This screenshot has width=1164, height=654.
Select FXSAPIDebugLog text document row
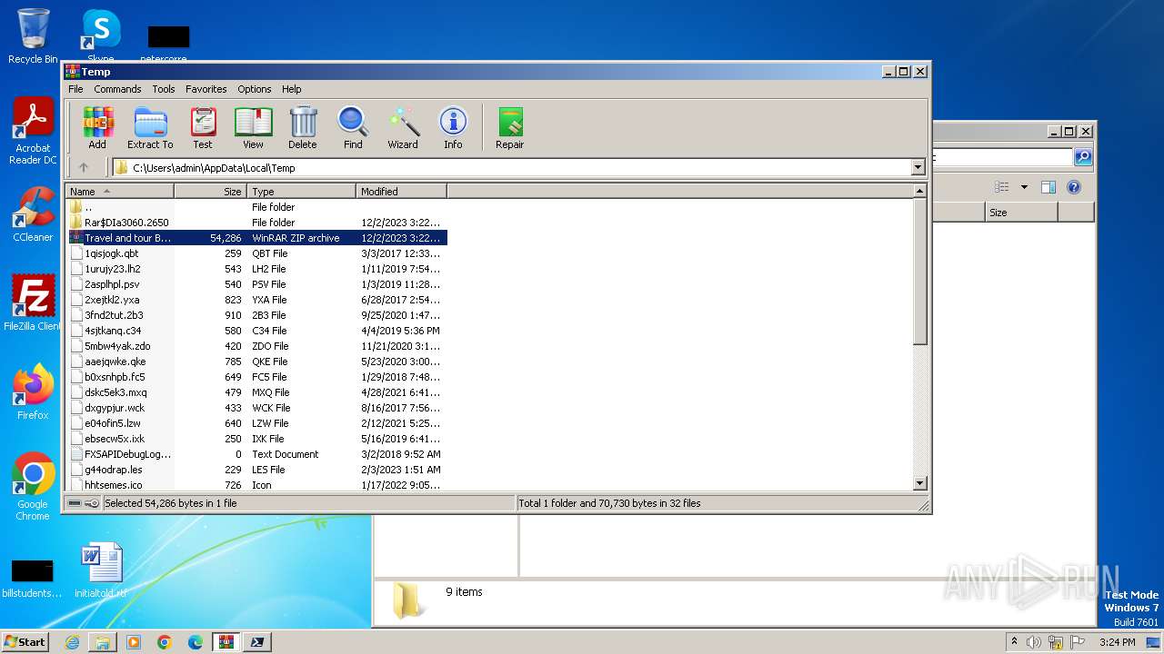click(x=256, y=454)
